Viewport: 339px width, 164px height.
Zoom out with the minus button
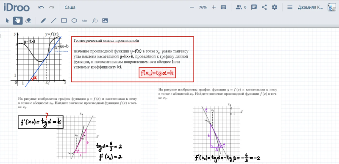pos(192,7)
